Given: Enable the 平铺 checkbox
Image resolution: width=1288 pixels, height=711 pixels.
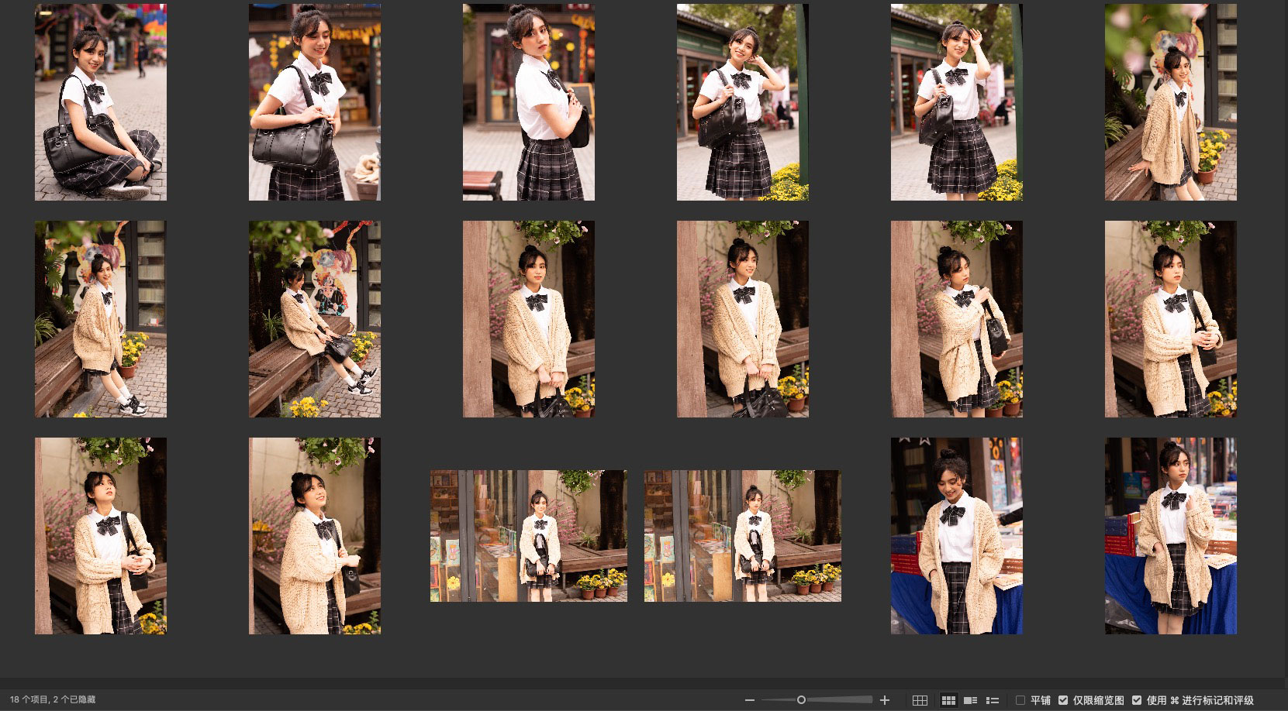Looking at the screenshot, I should [x=1020, y=700].
